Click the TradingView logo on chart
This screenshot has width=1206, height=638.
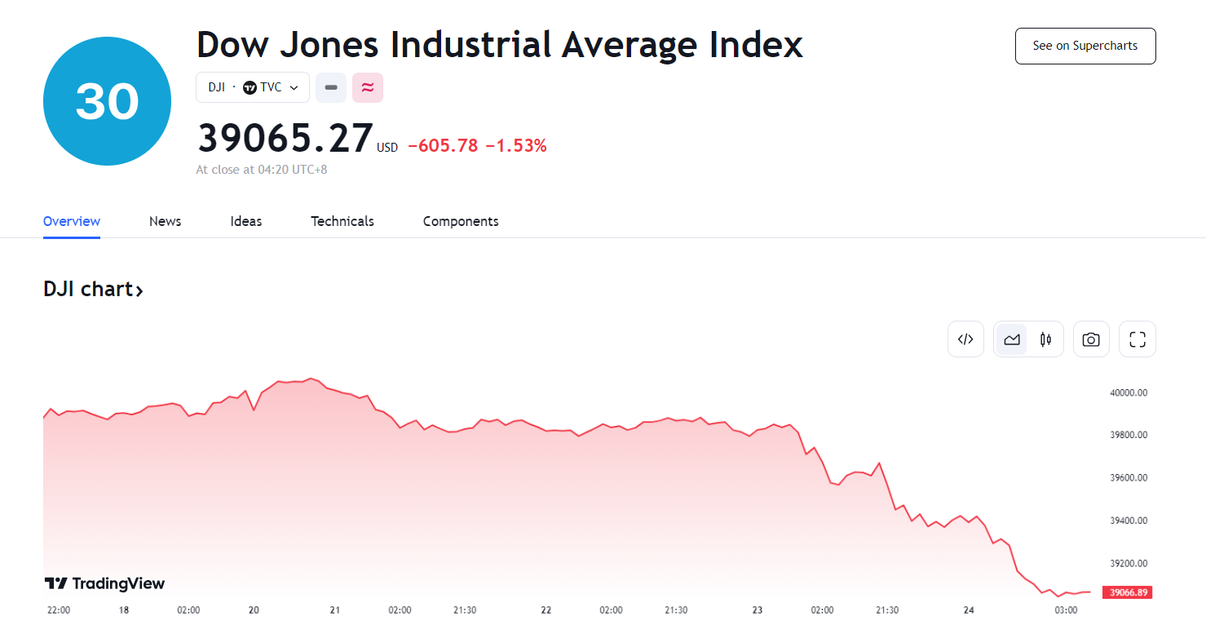point(104,583)
